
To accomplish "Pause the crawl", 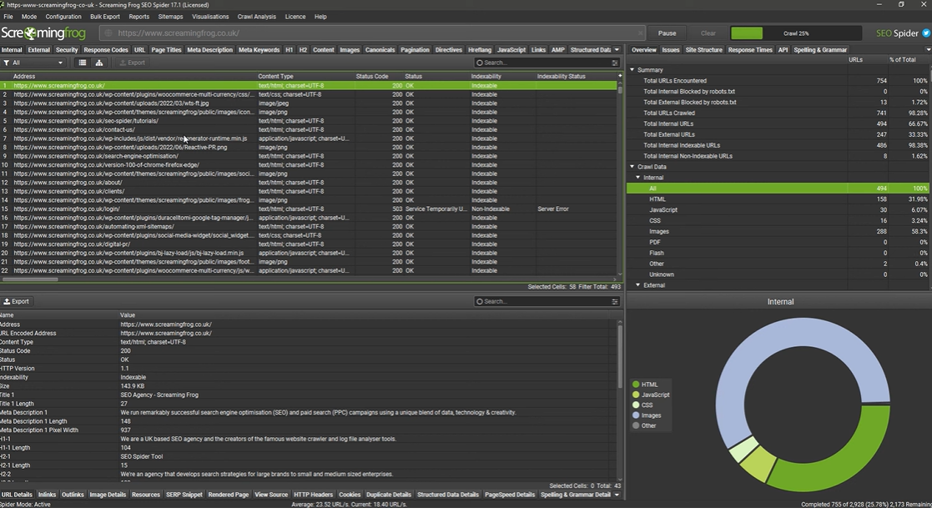I will point(667,33).
